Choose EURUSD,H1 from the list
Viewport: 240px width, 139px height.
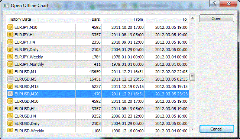pos(98,109)
